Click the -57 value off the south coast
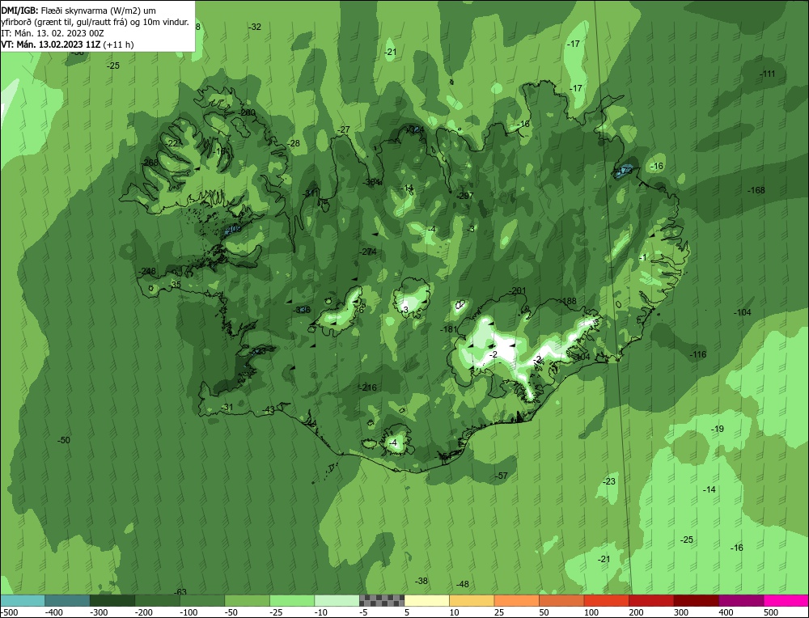 point(501,476)
